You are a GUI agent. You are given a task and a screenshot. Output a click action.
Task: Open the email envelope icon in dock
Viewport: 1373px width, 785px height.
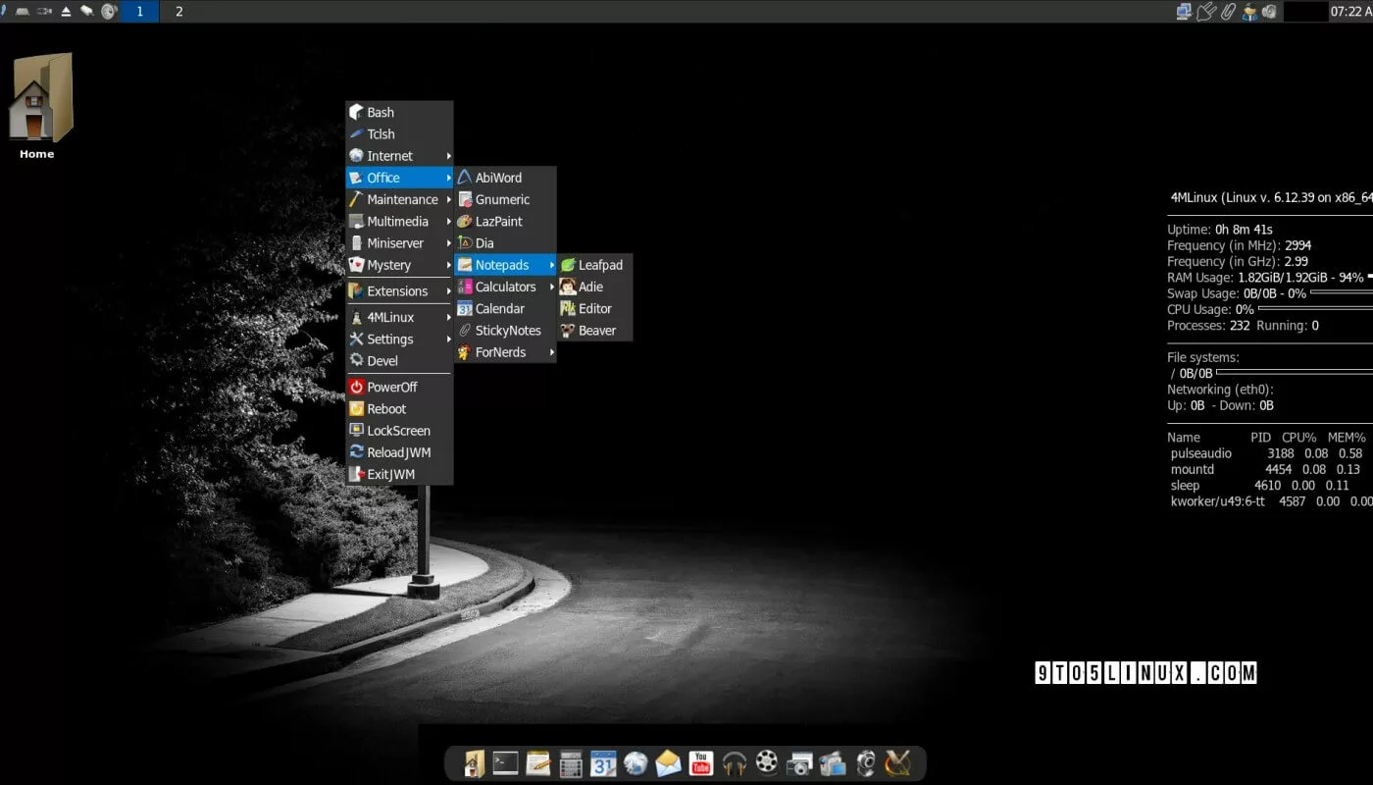pos(668,762)
